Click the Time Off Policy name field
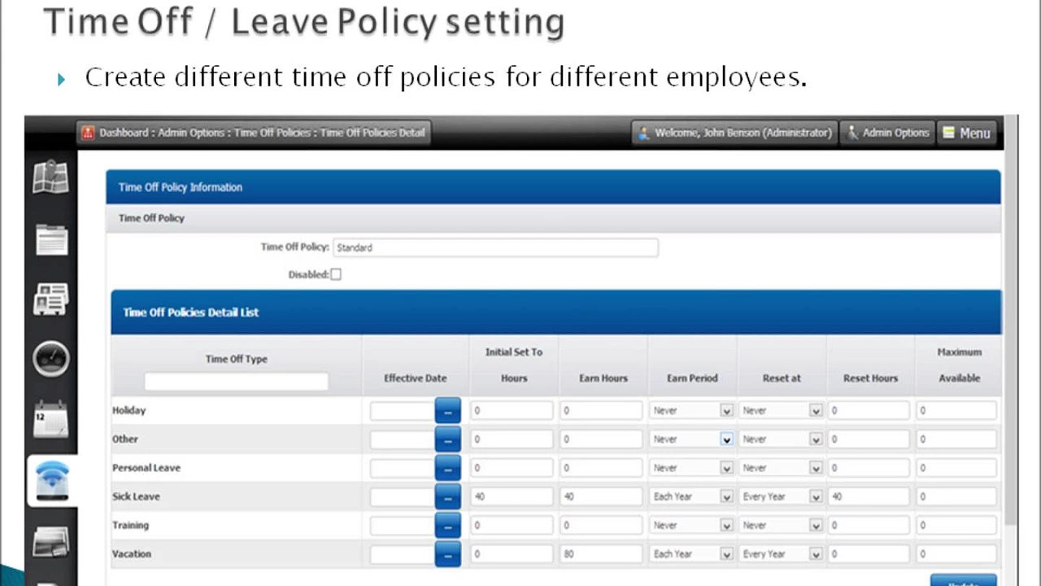This screenshot has width=1041, height=586. pos(495,247)
